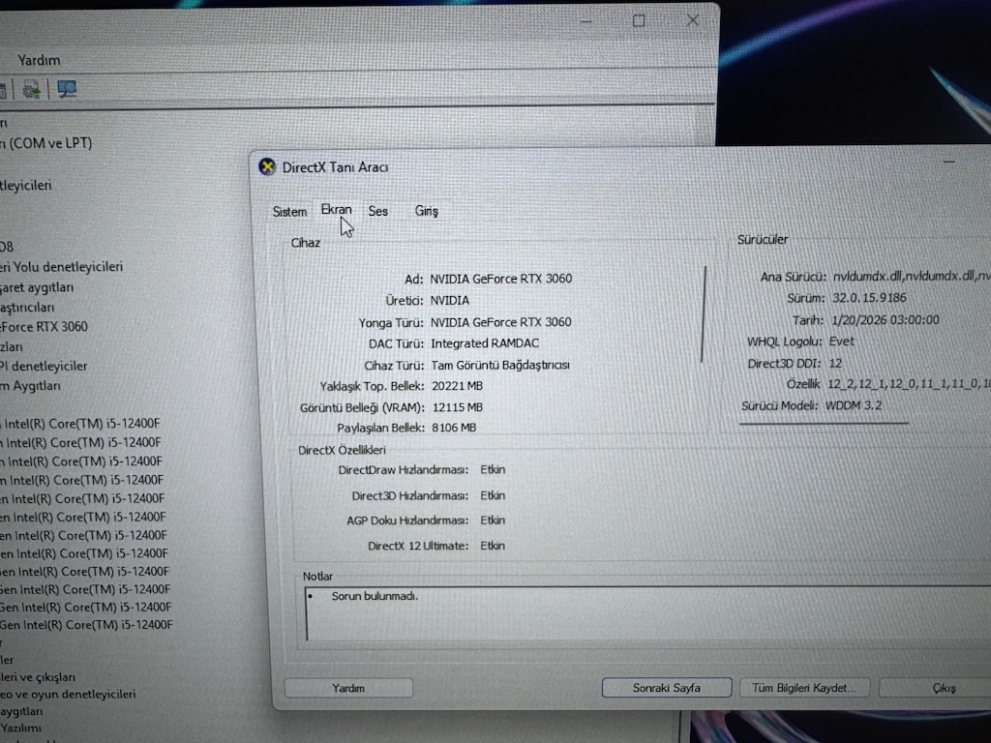Click the Üretici value NVIDIA
991x743 pixels.
tap(449, 300)
